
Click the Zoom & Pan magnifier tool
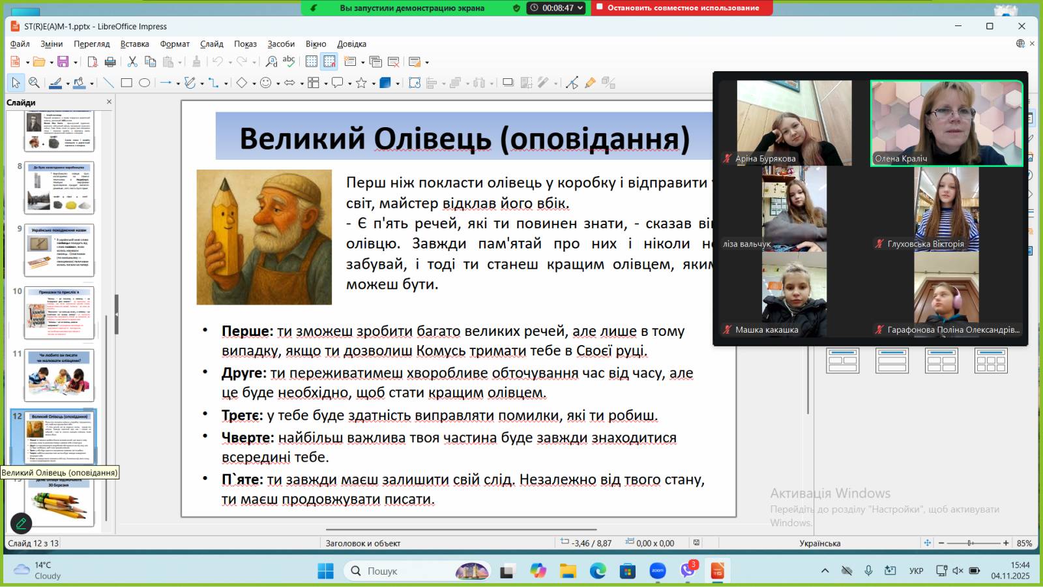[34, 83]
